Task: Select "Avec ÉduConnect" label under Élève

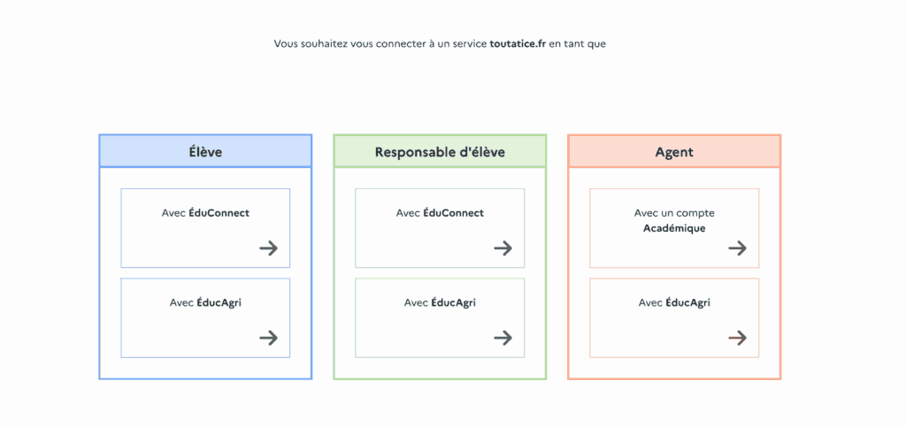Action: click(x=205, y=213)
